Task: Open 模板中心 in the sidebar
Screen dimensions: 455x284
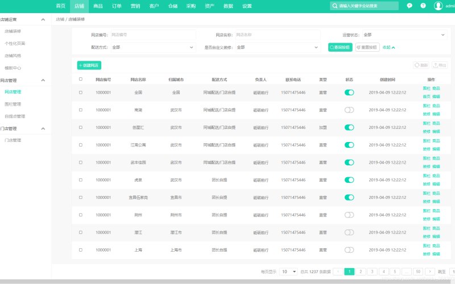Action: coord(13,68)
